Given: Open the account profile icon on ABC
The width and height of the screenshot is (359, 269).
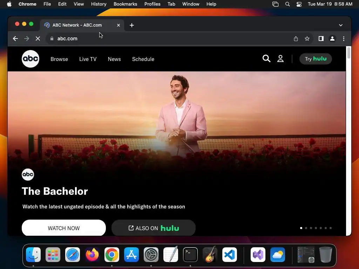Looking at the screenshot, I should tap(280, 58).
